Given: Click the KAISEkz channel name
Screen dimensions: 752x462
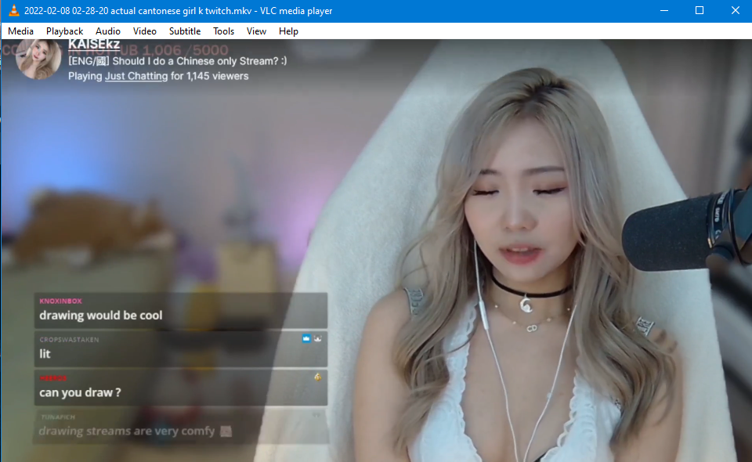Looking at the screenshot, I should (x=94, y=45).
